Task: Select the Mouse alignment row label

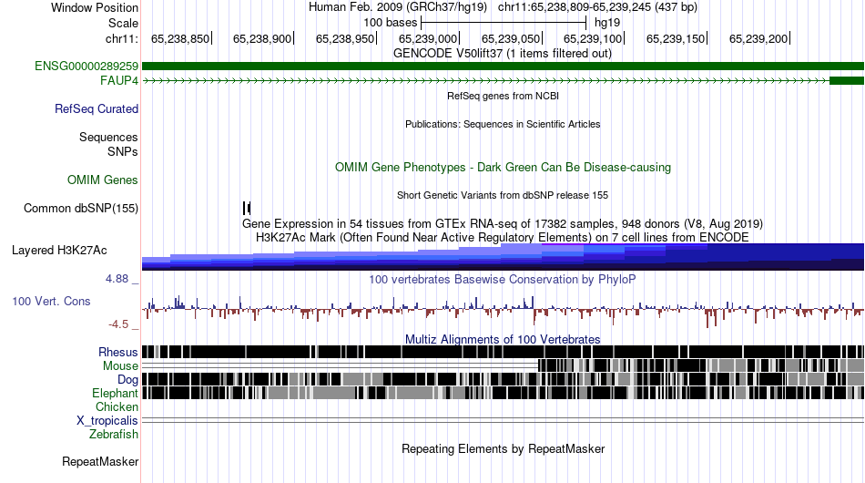Action: pos(120,366)
